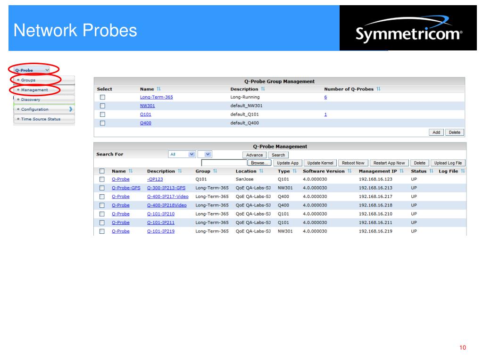
Task: Open the Q-Probe dropdown in sidebar
Action: (x=32, y=70)
